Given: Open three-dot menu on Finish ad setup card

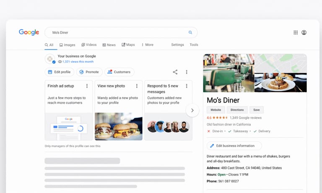Looking at the screenshot, I should (87, 86).
